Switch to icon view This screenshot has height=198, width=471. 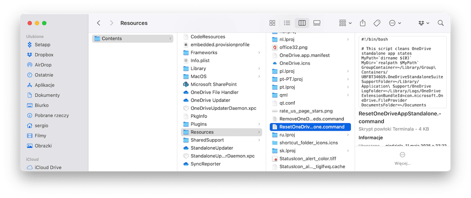(x=272, y=23)
